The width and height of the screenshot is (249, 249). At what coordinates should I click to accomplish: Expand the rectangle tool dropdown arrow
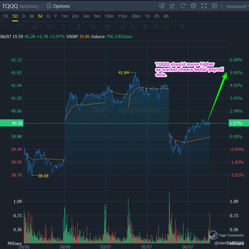click(26, 26)
